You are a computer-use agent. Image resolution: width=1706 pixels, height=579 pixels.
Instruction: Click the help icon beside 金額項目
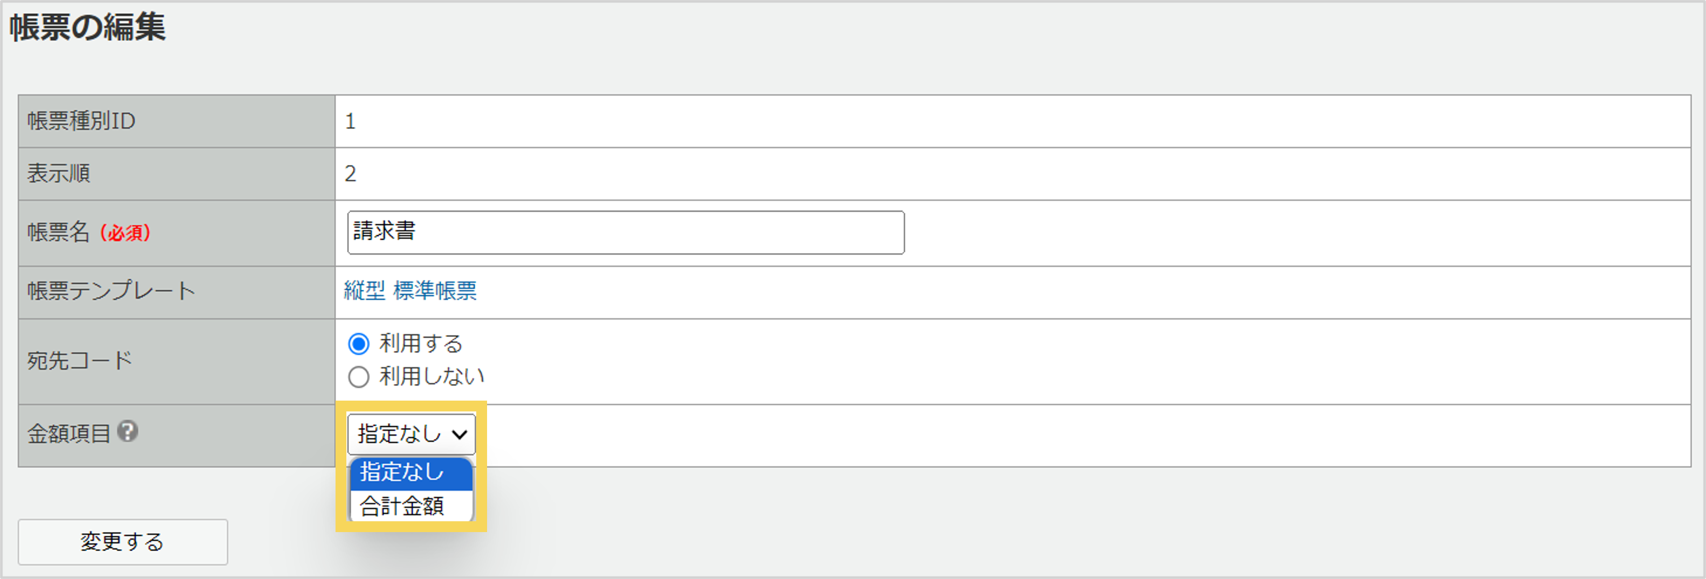tap(128, 432)
